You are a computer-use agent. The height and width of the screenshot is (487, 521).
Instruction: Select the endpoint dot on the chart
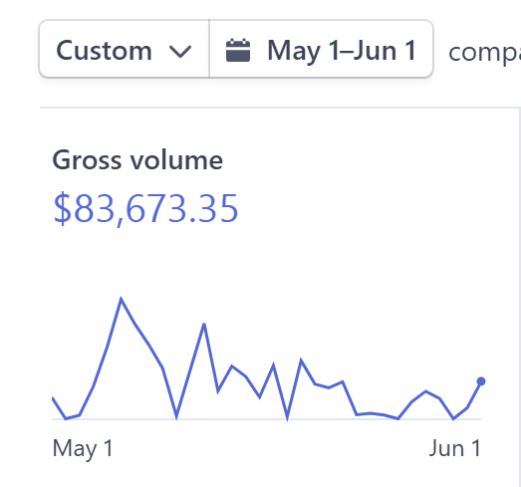[x=481, y=381]
